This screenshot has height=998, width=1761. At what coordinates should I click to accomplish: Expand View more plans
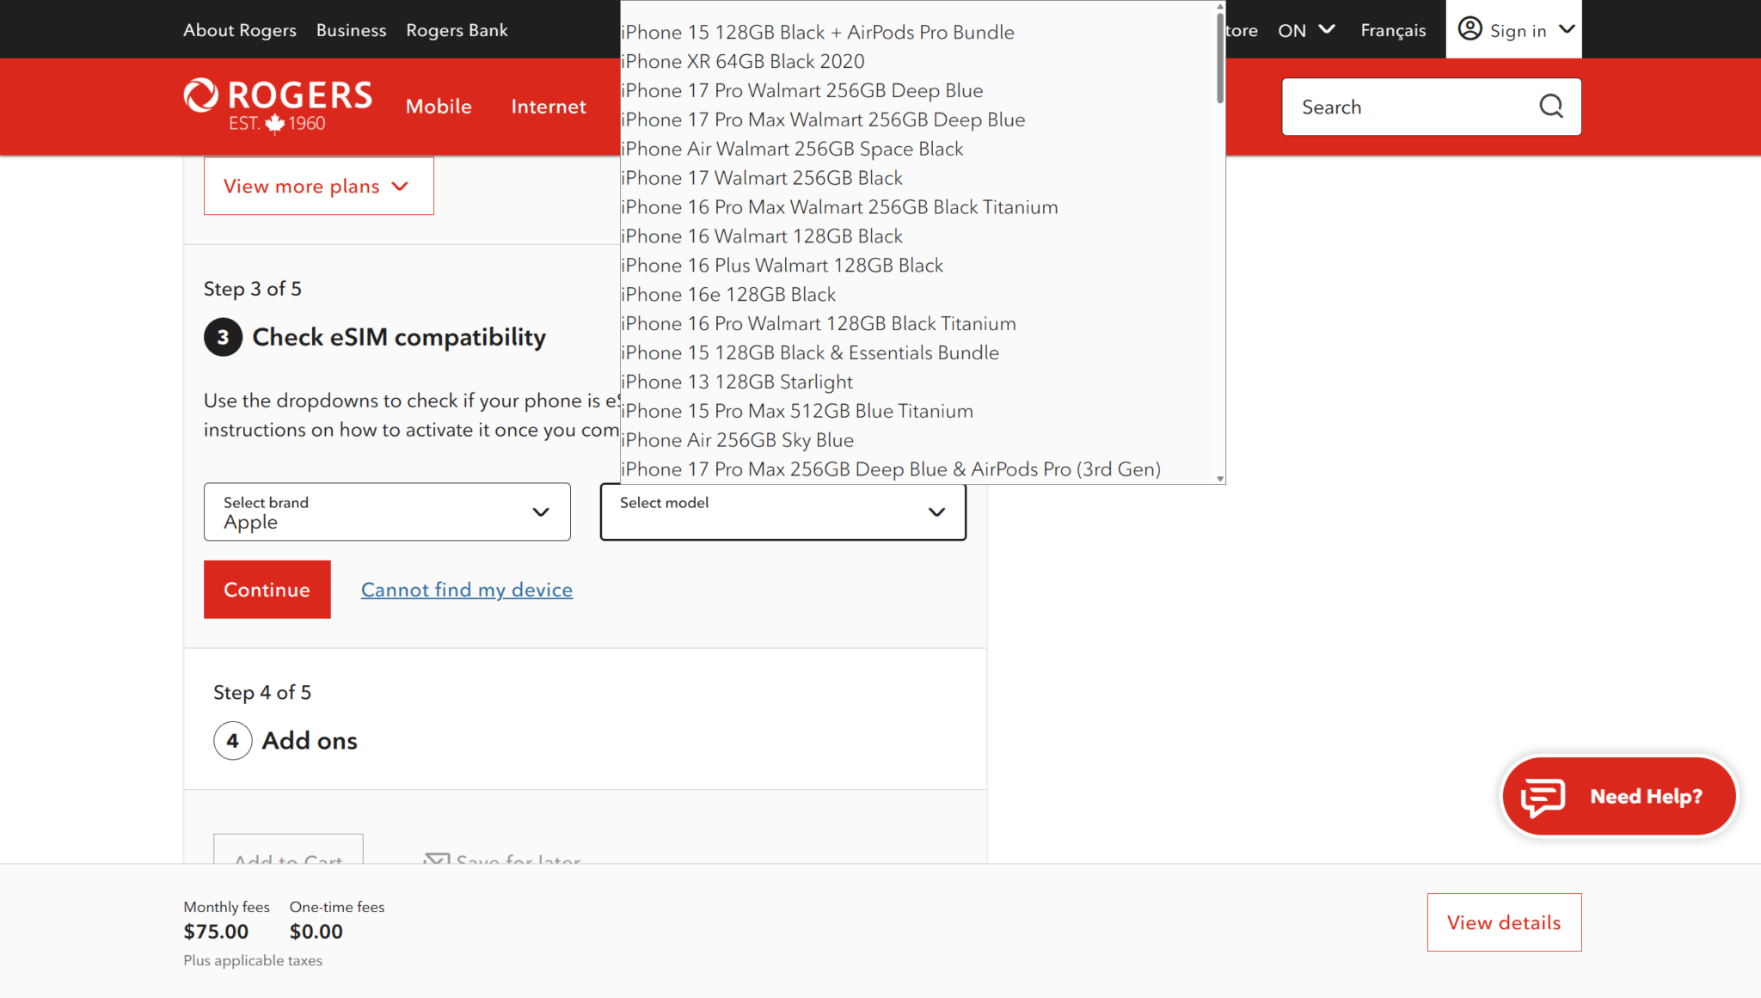click(317, 186)
